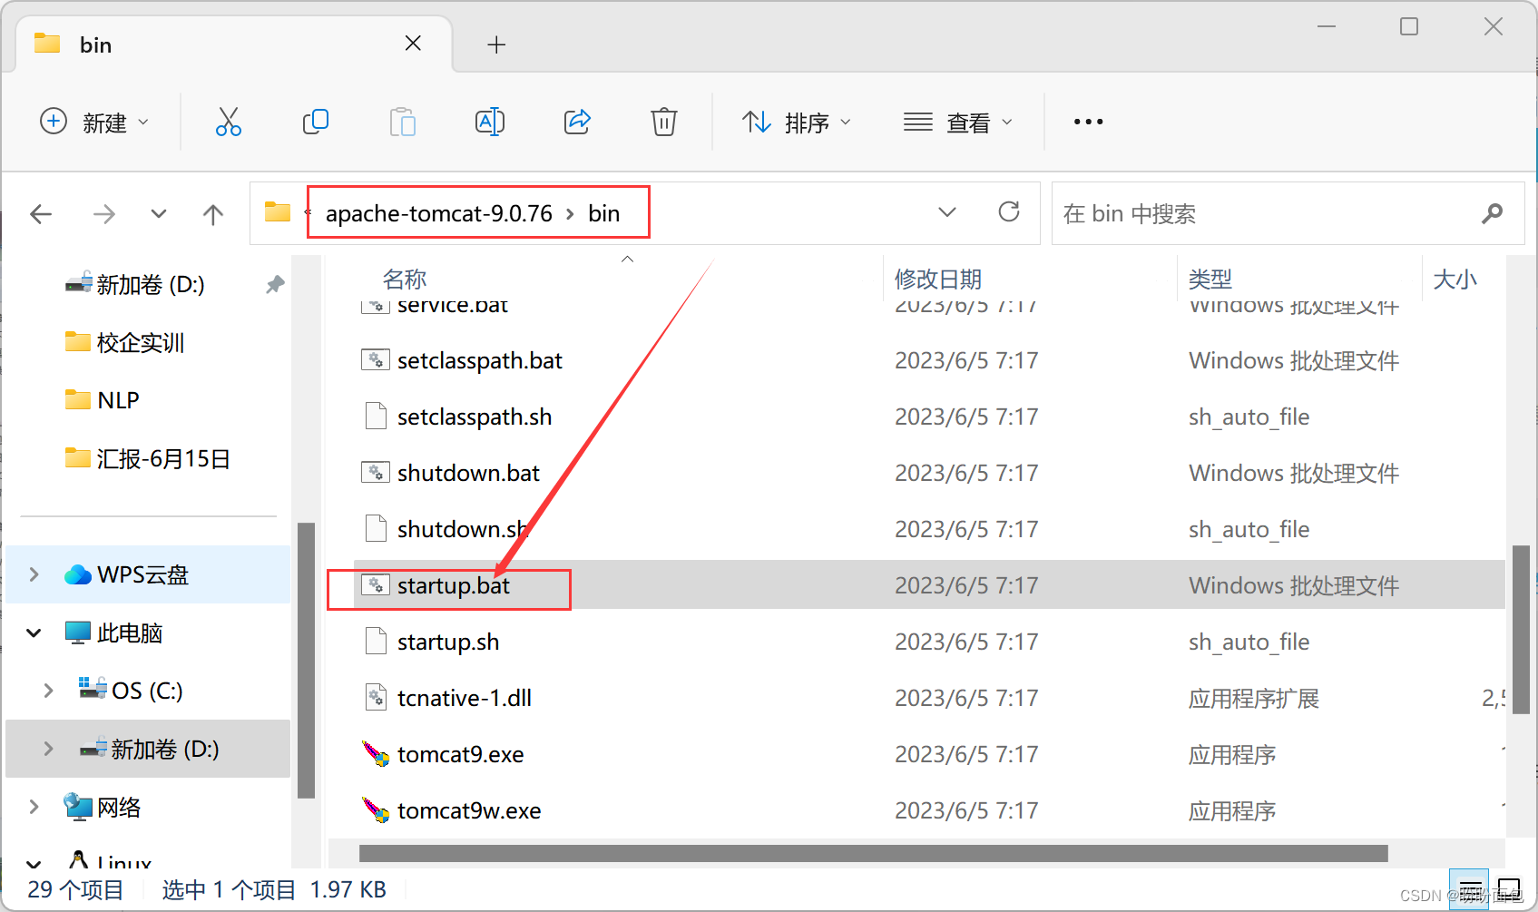Select shutdown.bat file

[468, 473]
